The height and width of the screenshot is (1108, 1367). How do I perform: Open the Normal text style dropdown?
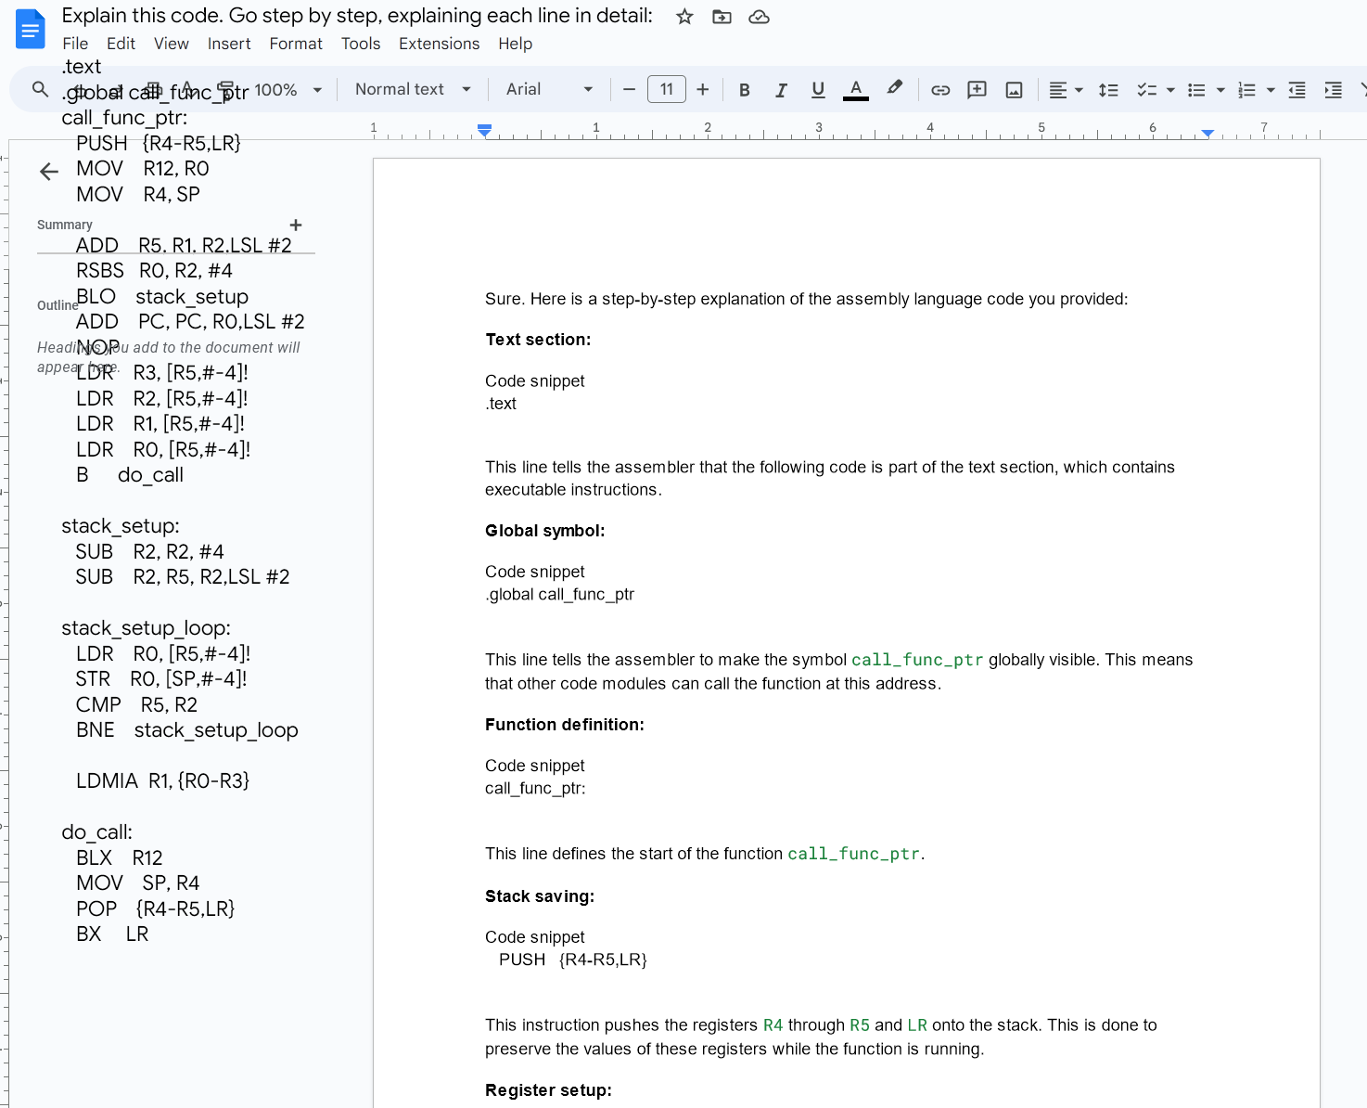(x=414, y=89)
